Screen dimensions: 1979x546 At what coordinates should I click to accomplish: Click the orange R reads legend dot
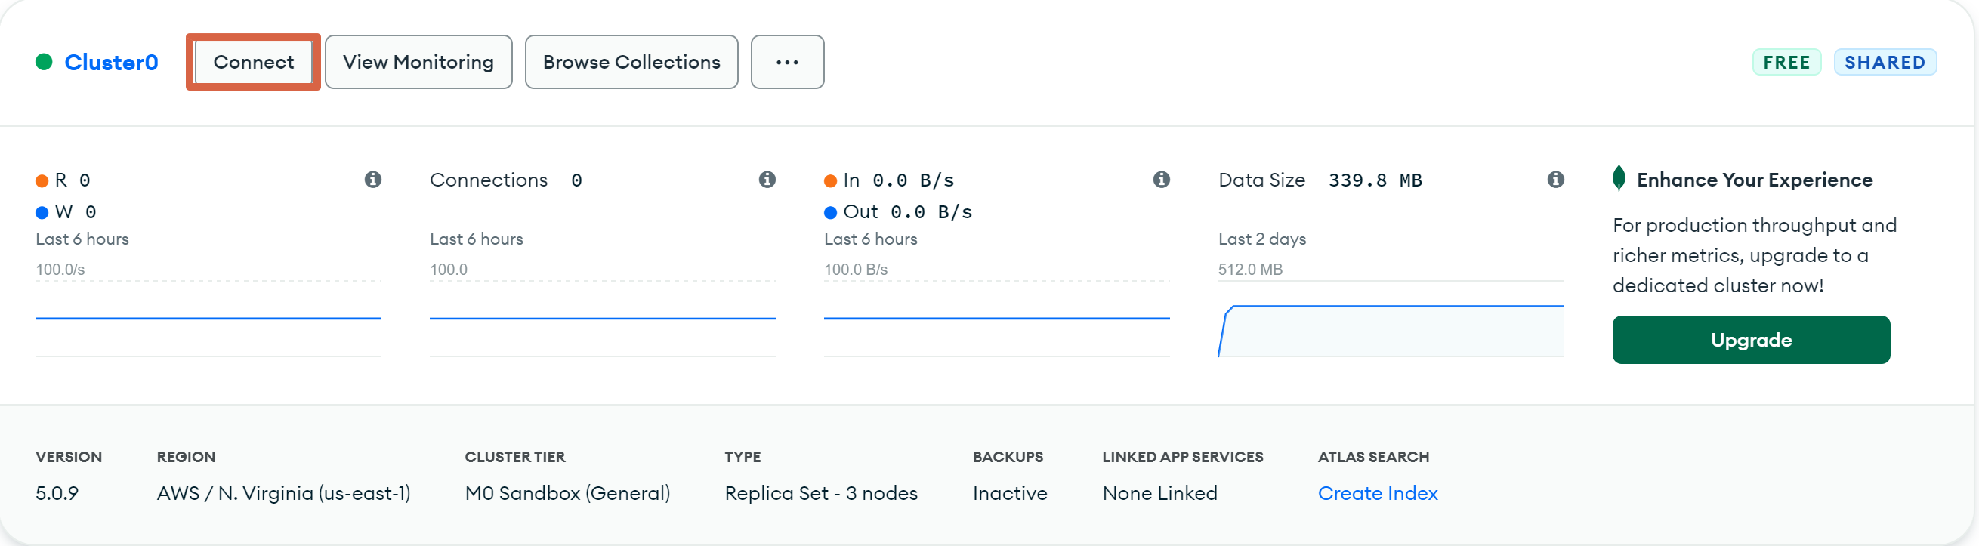(42, 181)
